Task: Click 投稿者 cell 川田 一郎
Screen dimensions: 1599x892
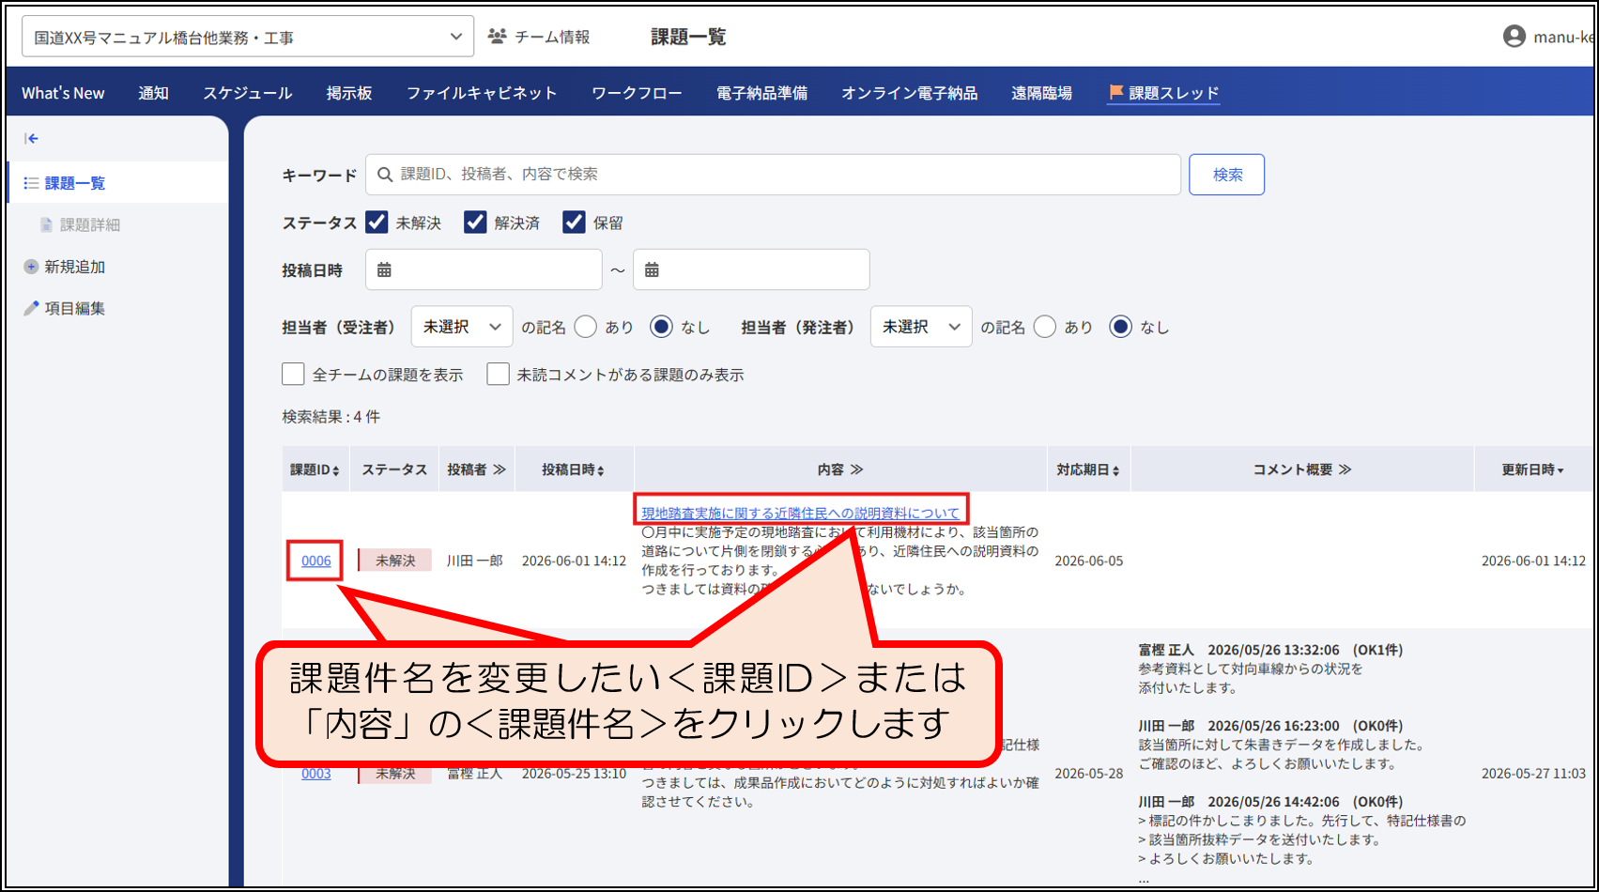Action: coord(475,561)
